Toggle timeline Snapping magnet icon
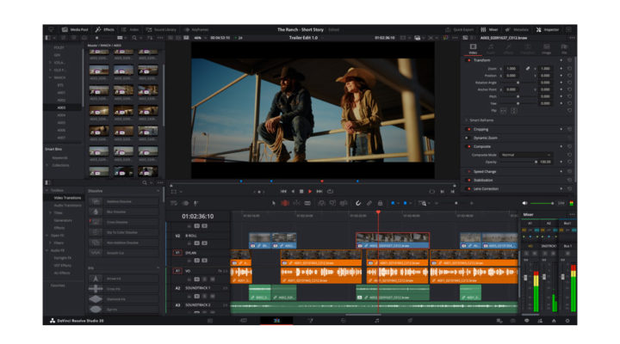The image size is (620, 344). click(358, 203)
